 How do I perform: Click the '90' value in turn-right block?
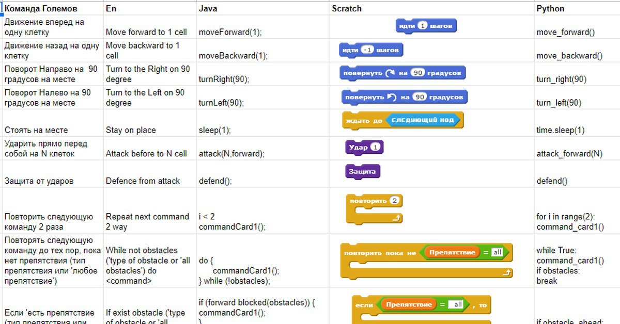(418, 73)
